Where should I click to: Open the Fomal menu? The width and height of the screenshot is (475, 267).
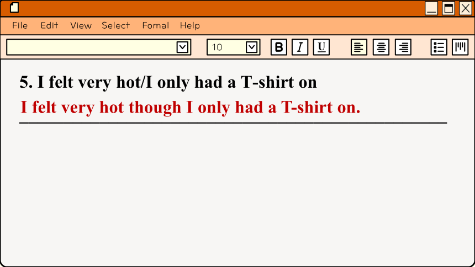(156, 25)
